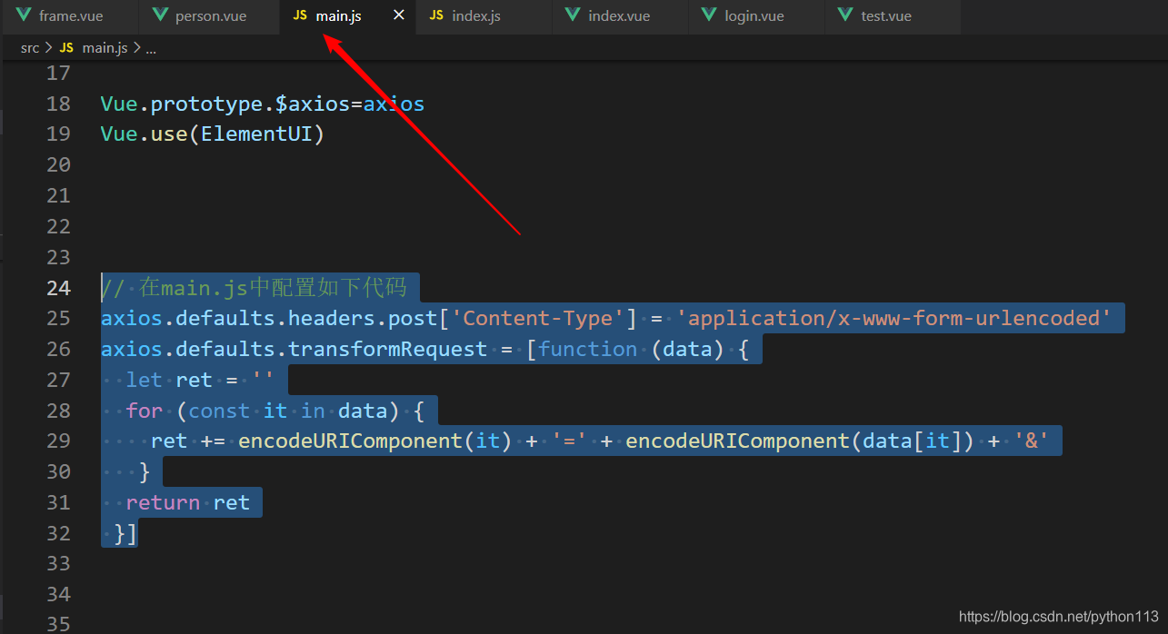
Task: Click 'encodeURIComponent(data[it])' call
Action: click(800, 441)
